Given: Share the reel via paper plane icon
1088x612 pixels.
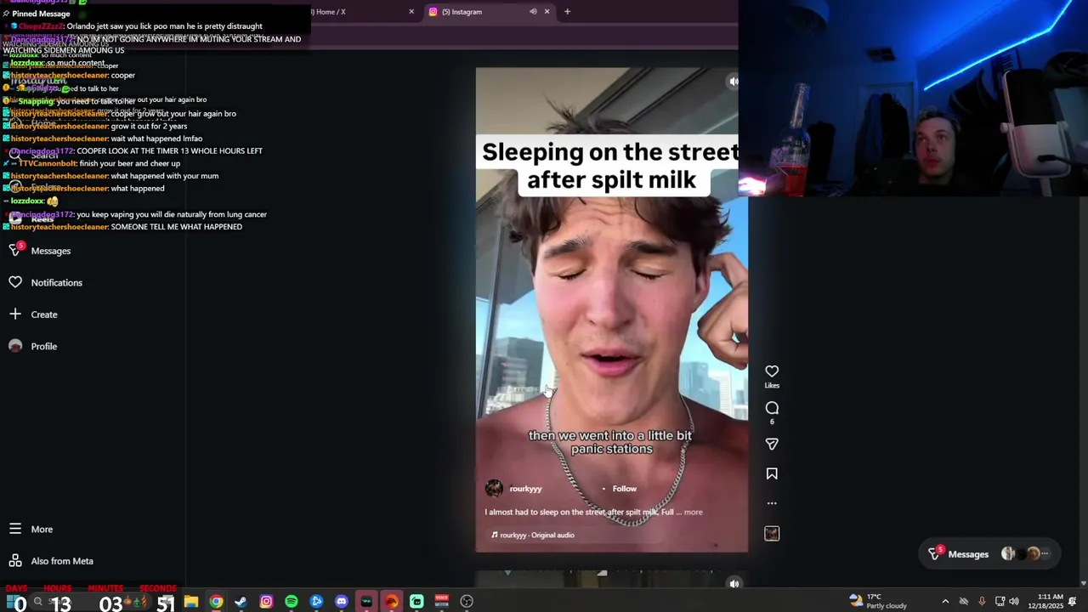Looking at the screenshot, I should tap(772, 444).
